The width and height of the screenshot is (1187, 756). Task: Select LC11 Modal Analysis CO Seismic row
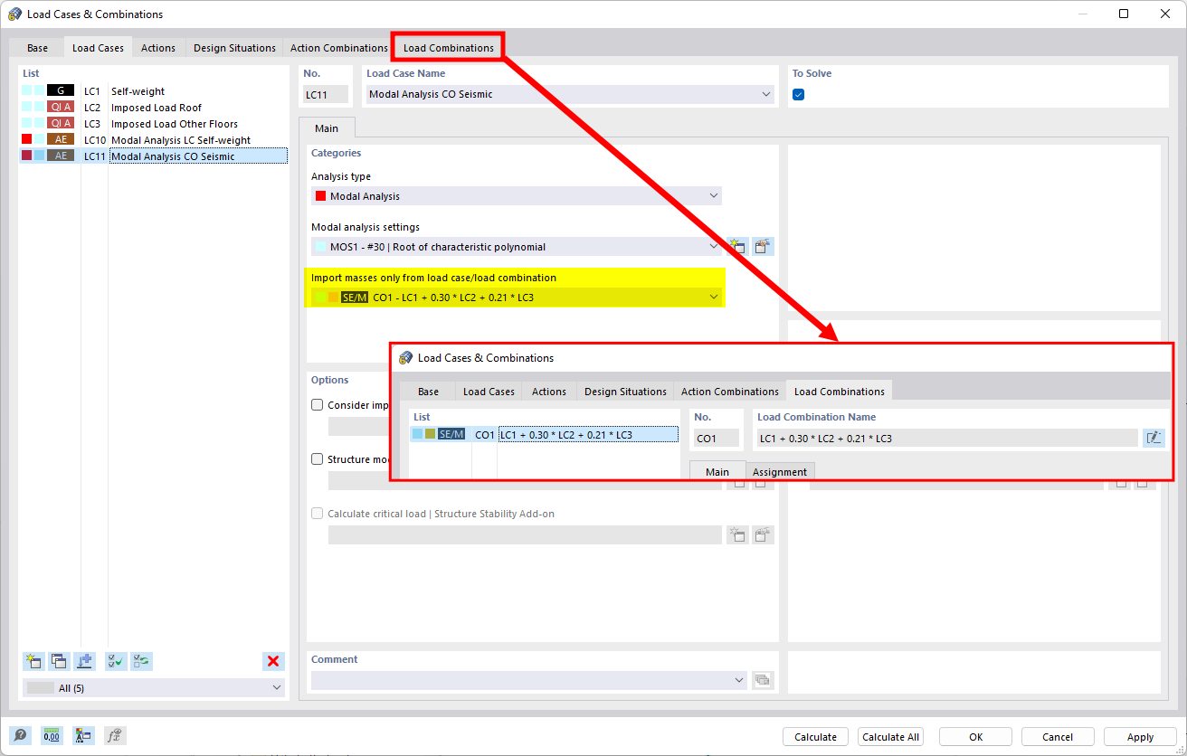(154, 156)
